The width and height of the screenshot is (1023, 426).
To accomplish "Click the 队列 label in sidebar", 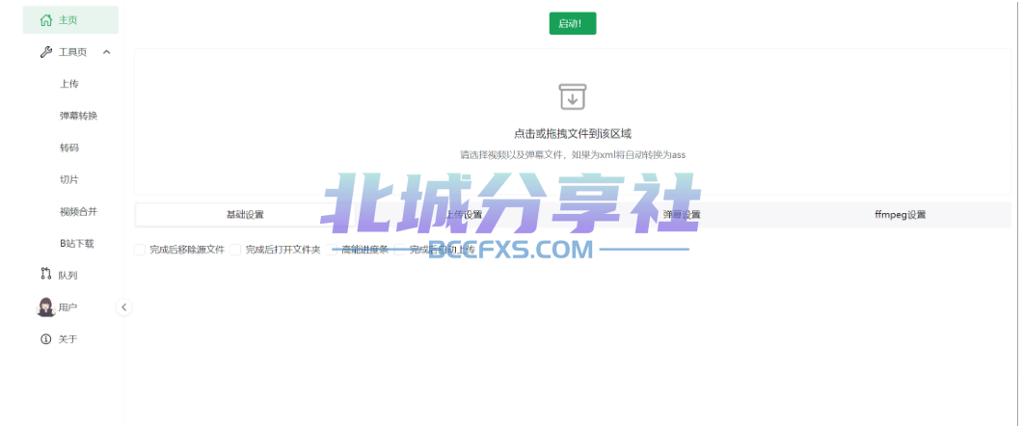I will [x=67, y=276].
